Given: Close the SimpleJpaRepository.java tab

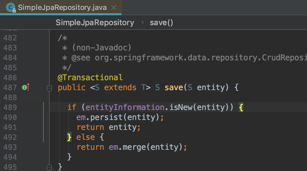Looking at the screenshot, I should pos(114,8).
